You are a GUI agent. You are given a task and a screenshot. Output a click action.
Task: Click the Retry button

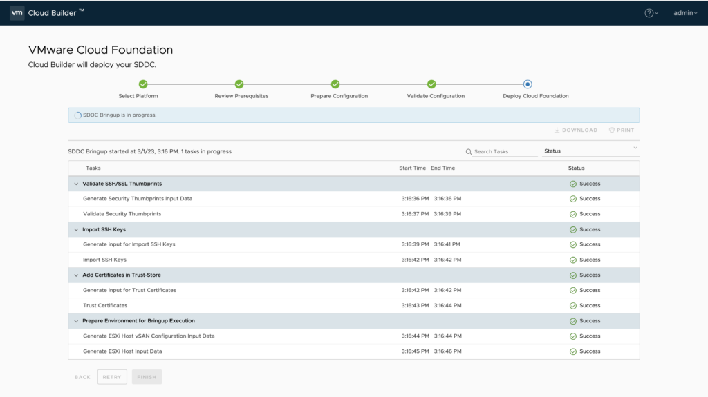pyautogui.click(x=112, y=377)
